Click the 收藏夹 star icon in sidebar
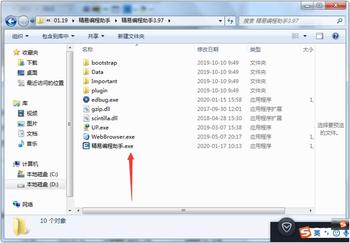 coord(16,52)
